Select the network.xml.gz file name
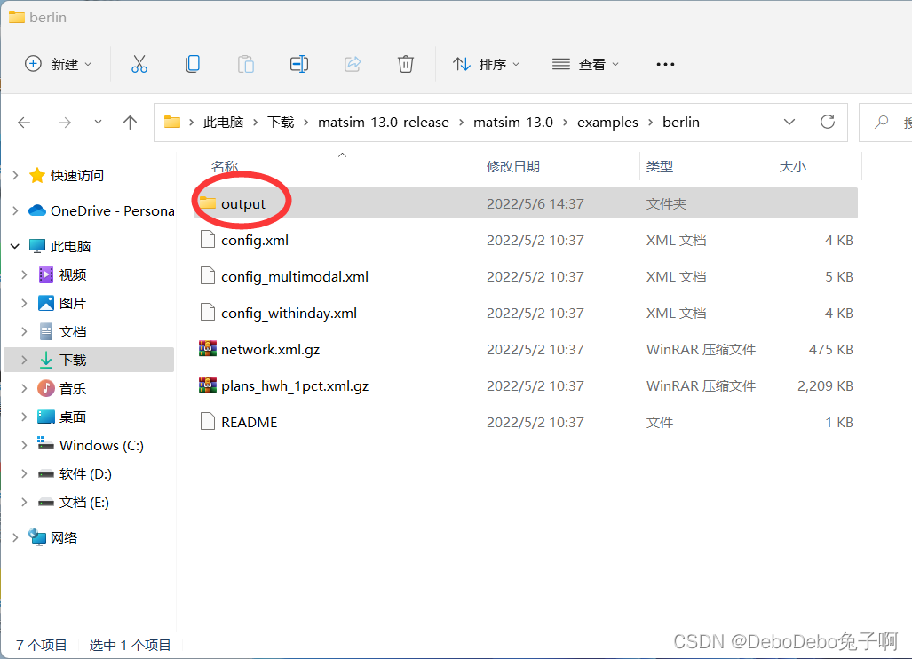This screenshot has width=912, height=659. coord(271,349)
